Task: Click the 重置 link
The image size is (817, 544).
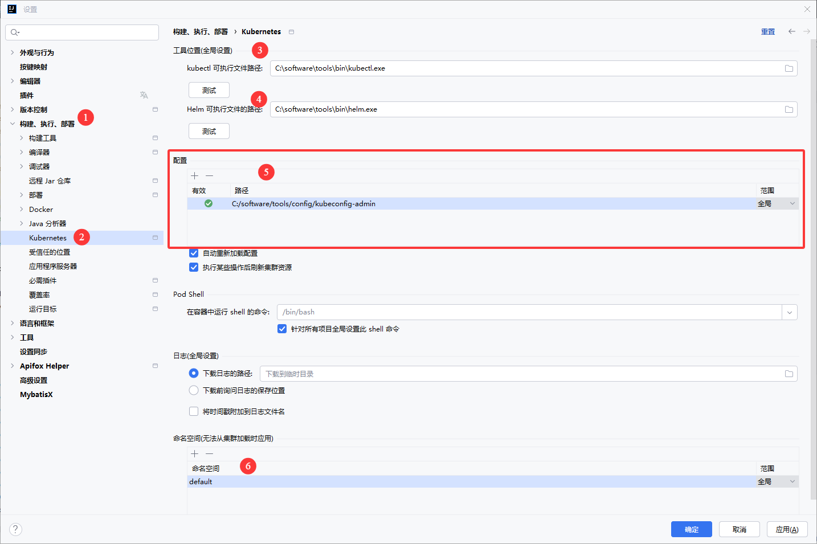Action: tap(767, 32)
